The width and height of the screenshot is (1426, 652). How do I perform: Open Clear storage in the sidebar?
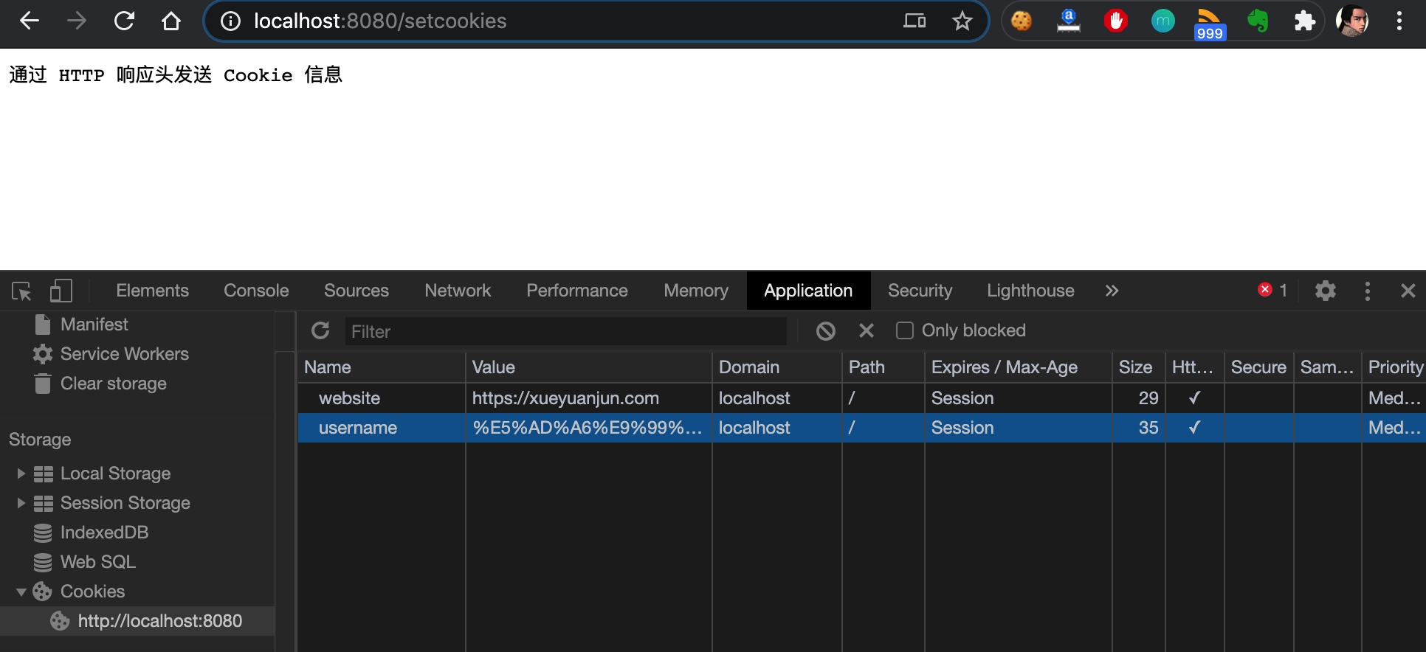click(114, 384)
